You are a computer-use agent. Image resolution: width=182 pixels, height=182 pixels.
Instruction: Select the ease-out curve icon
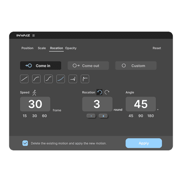(36, 79)
